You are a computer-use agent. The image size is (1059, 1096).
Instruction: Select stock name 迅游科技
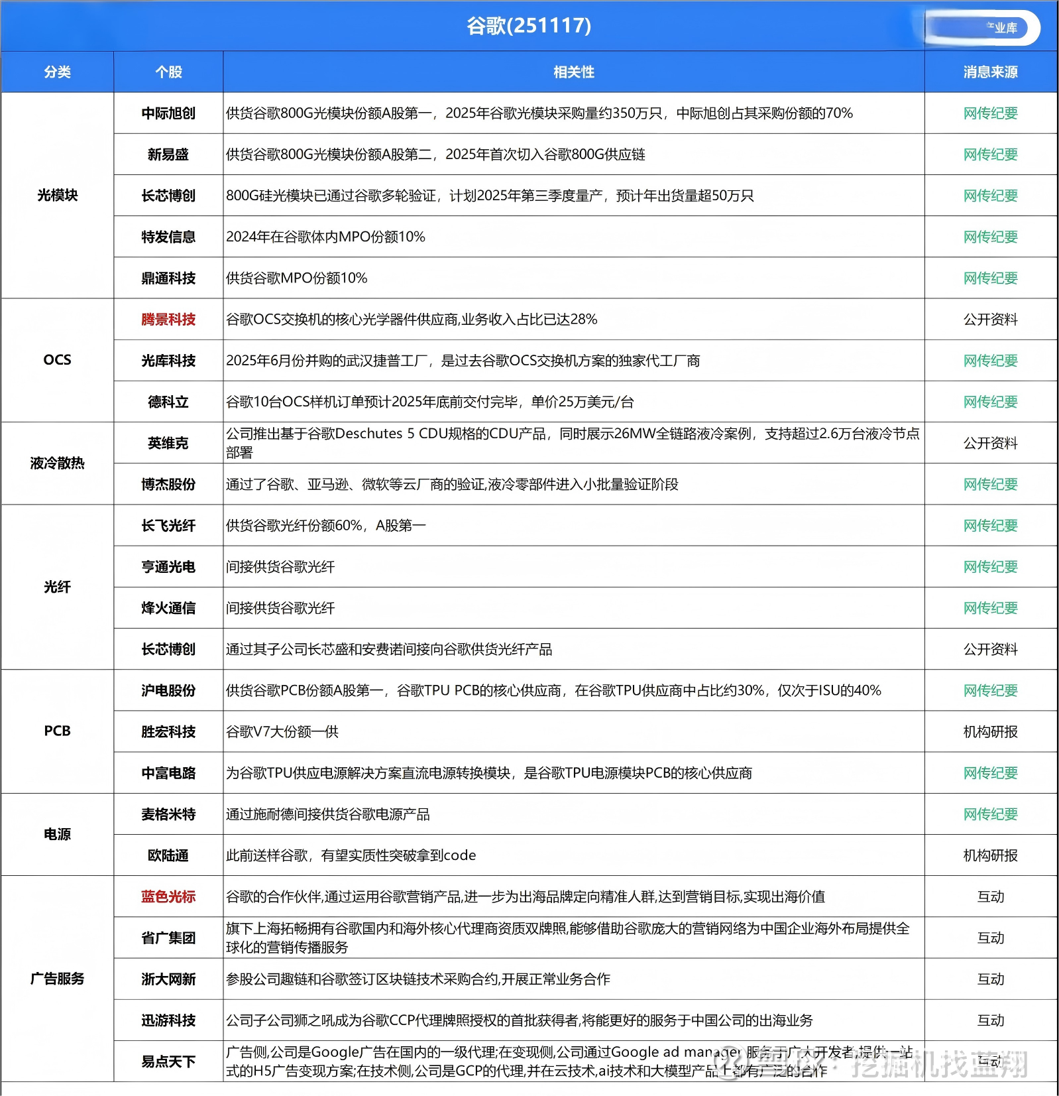coord(168,1020)
